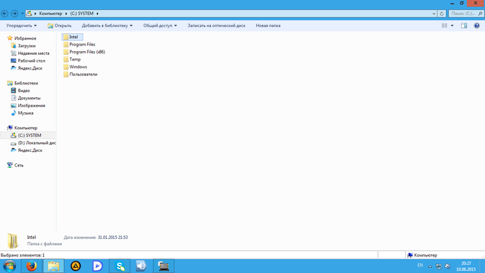Image resolution: width=485 pixels, height=273 pixels.
Task: Open the Общий доступ menu
Action: tap(160, 26)
